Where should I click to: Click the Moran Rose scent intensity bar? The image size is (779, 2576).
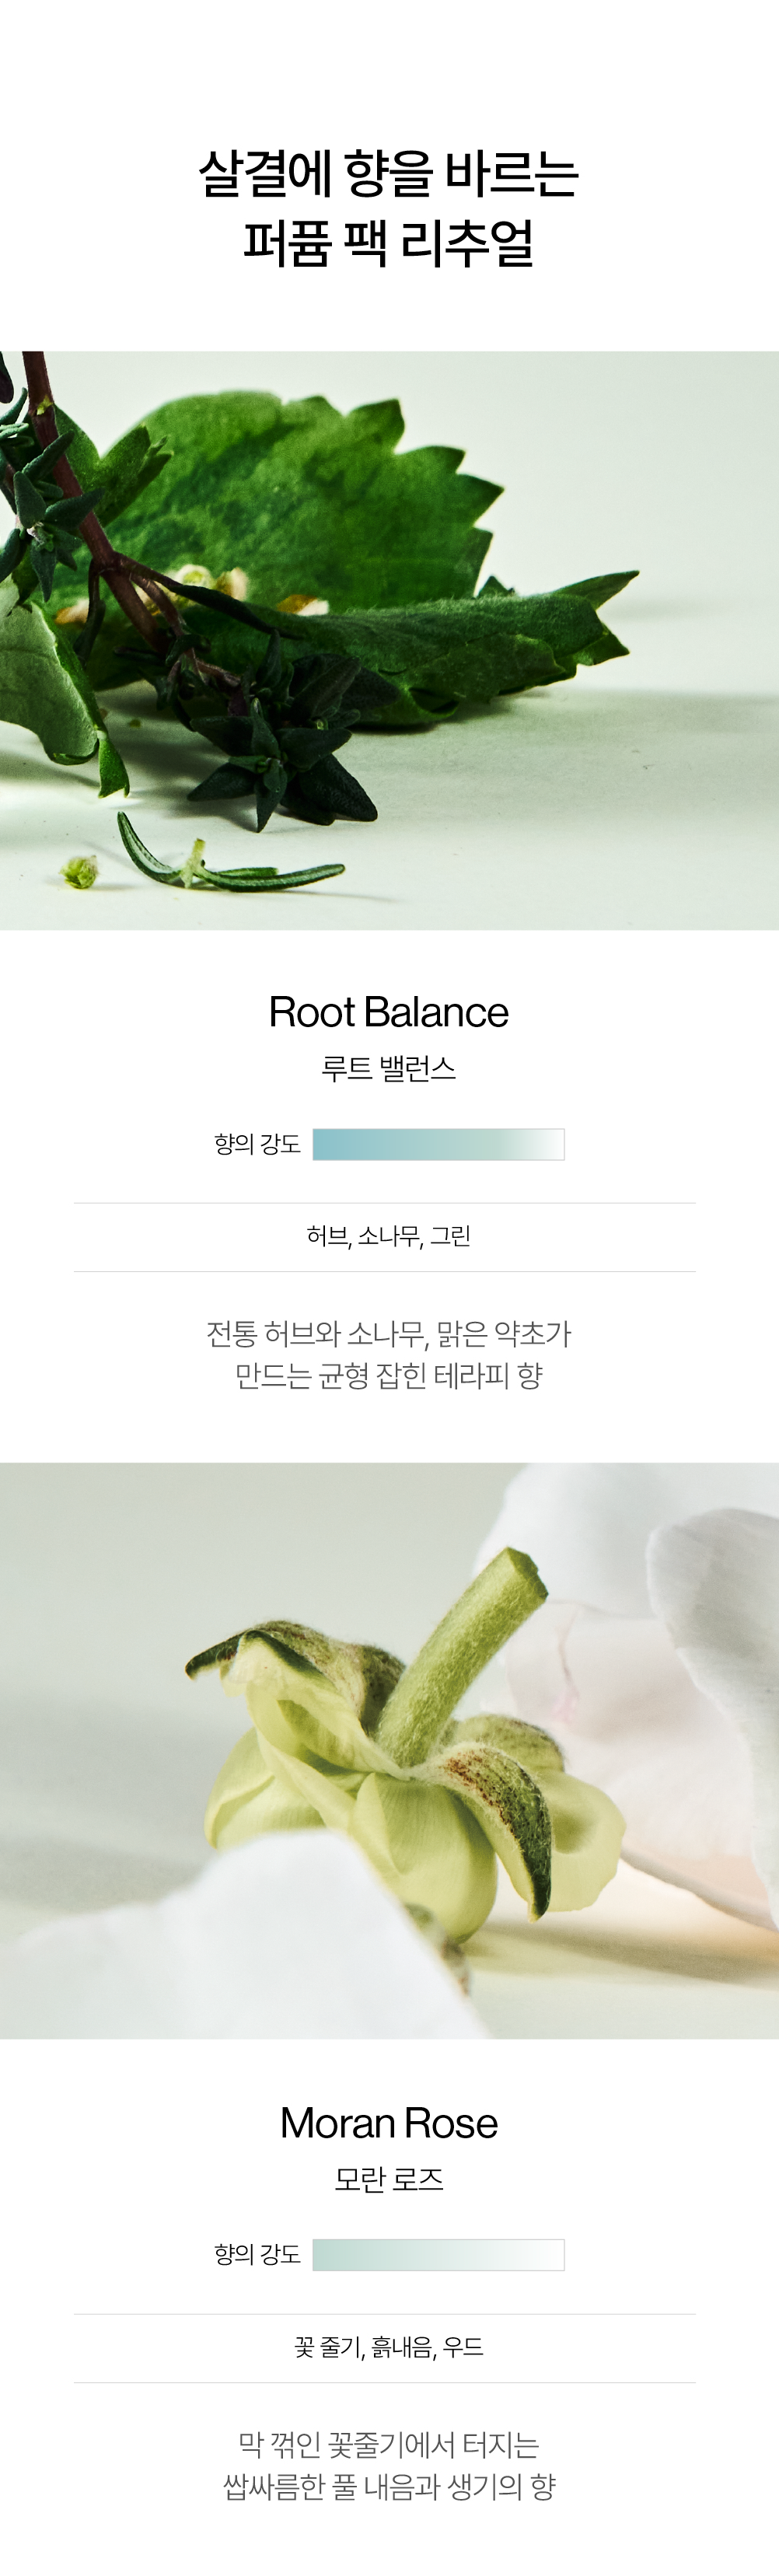438,2255
